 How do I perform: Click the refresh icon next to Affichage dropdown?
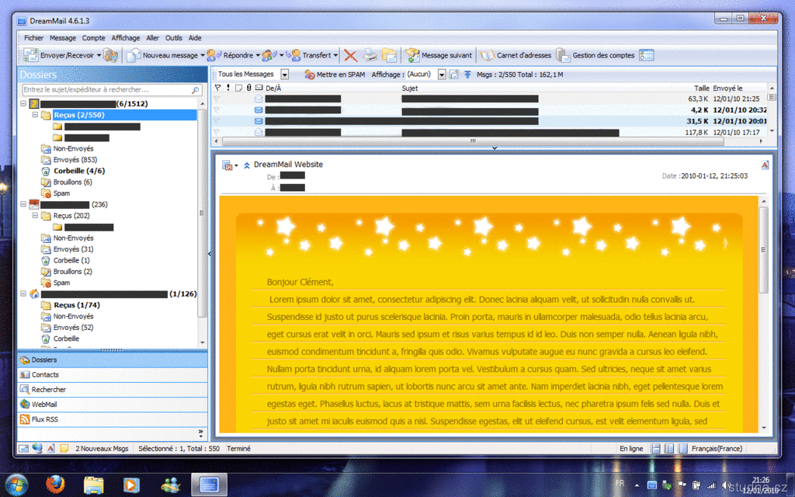453,75
